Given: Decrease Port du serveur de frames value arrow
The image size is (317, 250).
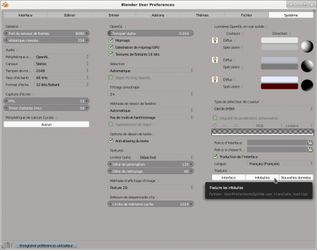Looking at the screenshot, I should [6, 33].
